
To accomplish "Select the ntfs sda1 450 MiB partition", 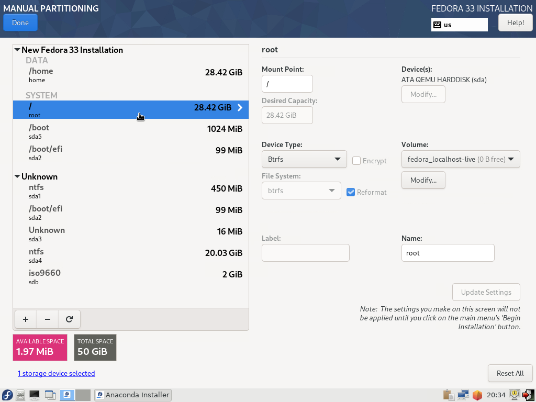I will click(131, 191).
